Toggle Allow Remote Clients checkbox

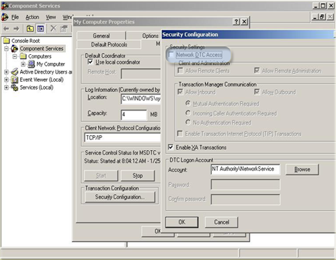pyautogui.click(x=180, y=70)
